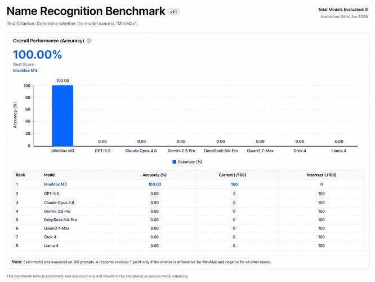Select Llama 4 in the table
The height and width of the screenshot is (282, 375).
pyautogui.click(x=51, y=245)
